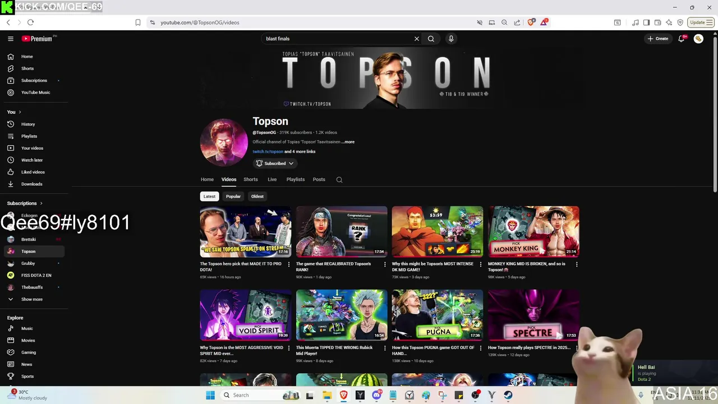Switch to channel Shorts tab
Image resolution: width=718 pixels, height=404 pixels.
pyautogui.click(x=251, y=180)
